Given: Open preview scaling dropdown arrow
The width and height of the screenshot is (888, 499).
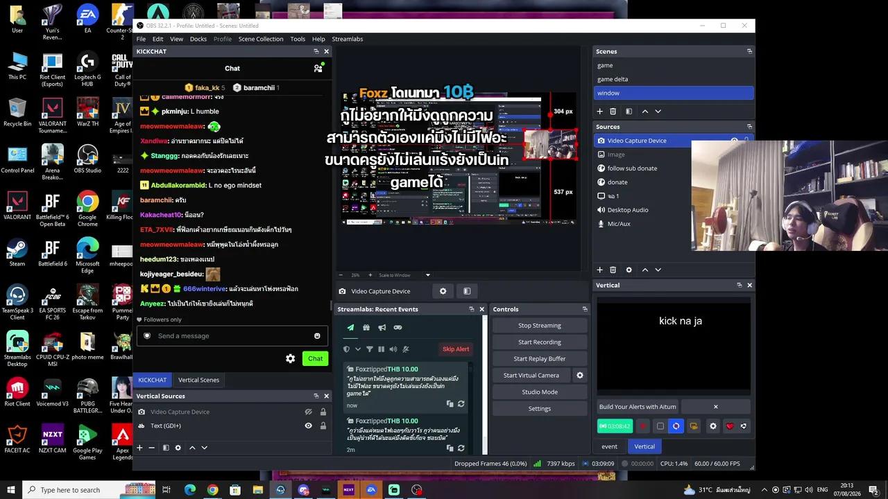Looking at the screenshot, I should [x=427, y=275].
